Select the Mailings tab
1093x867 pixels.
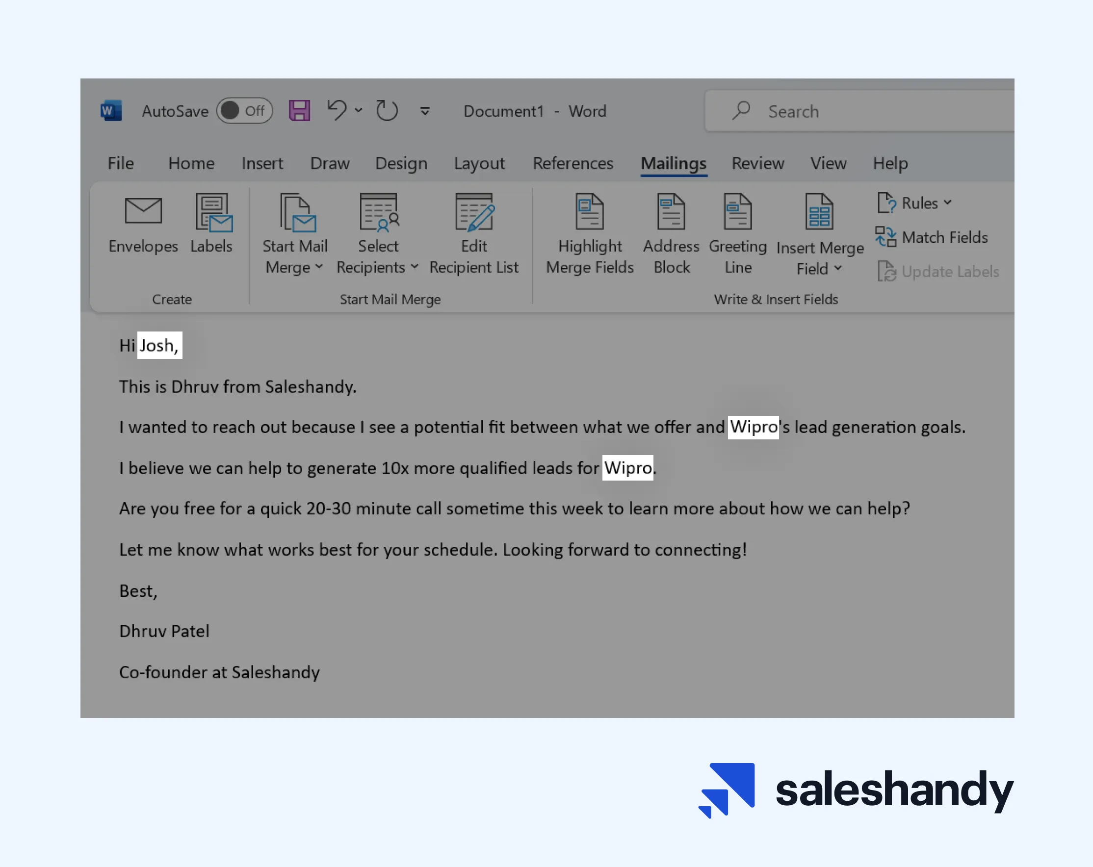(x=673, y=163)
